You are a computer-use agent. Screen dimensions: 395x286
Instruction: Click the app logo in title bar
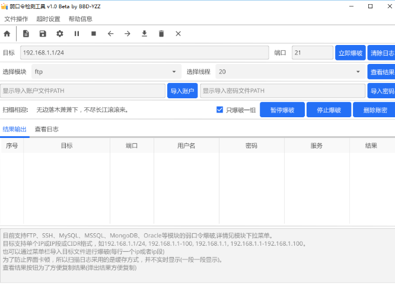pos(4,7)
